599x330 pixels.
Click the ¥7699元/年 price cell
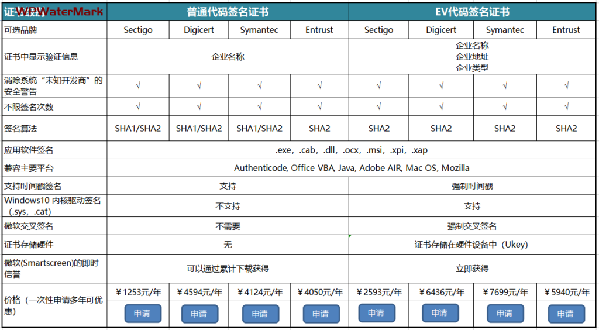(x=505, y=293)
